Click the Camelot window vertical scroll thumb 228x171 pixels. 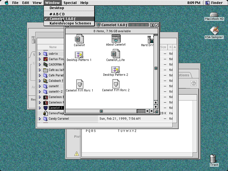point(156,68)
